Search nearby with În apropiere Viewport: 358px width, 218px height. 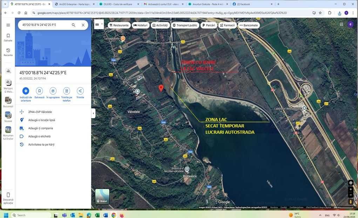[x=53, y=93]
